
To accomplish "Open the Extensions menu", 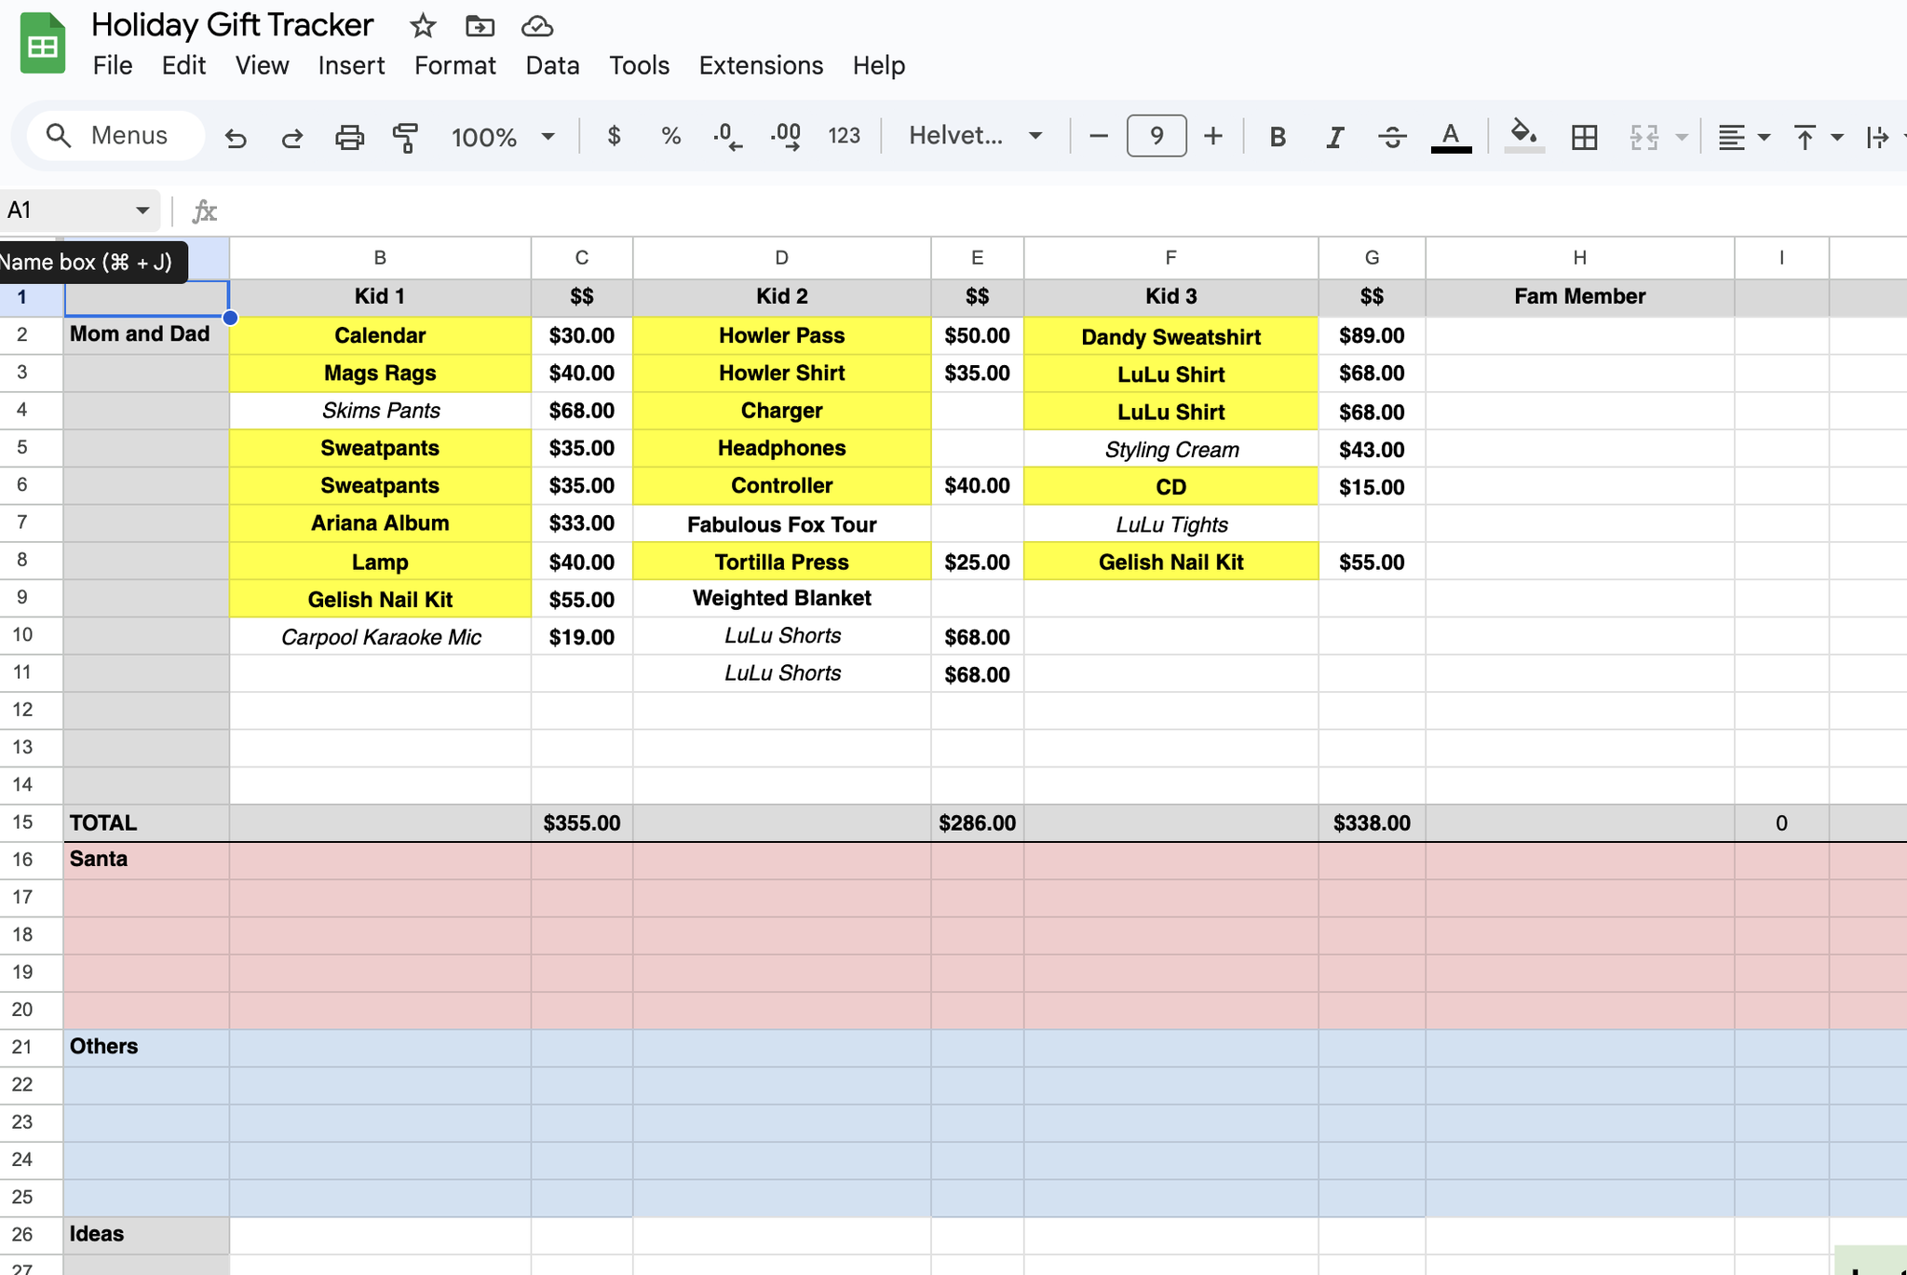I will click(x=761, y=65).
